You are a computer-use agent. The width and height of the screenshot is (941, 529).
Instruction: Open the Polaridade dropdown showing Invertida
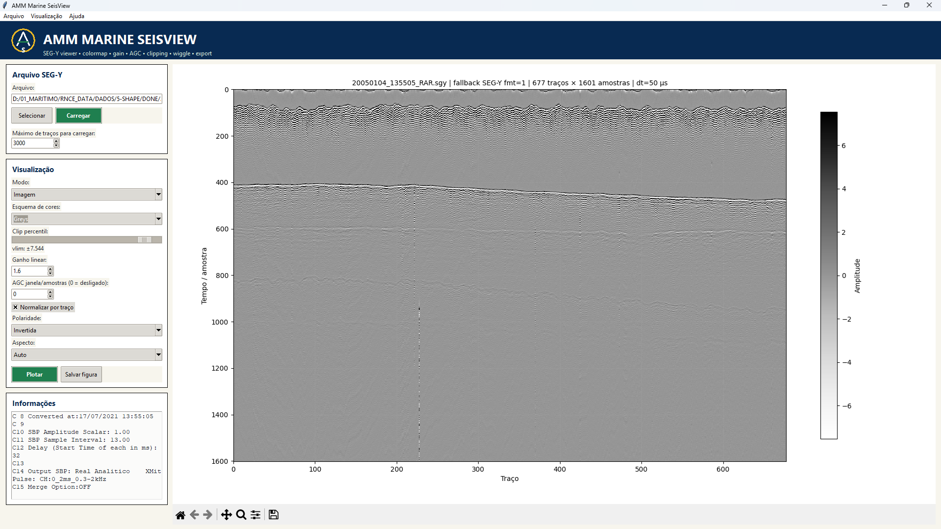(87, 330)
